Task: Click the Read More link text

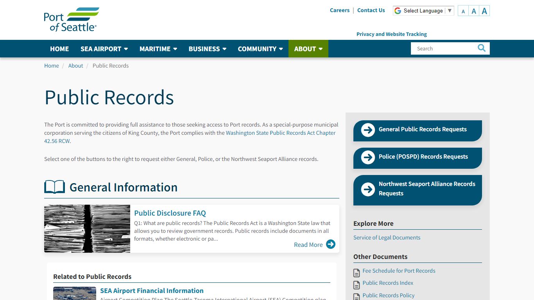Action: (308, 245)
